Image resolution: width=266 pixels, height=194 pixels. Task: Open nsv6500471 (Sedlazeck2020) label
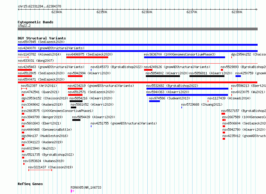(41, 79)
